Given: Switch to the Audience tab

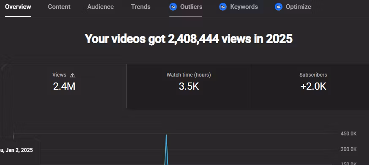Looking at the screenshot, I should tap(100, 7).
